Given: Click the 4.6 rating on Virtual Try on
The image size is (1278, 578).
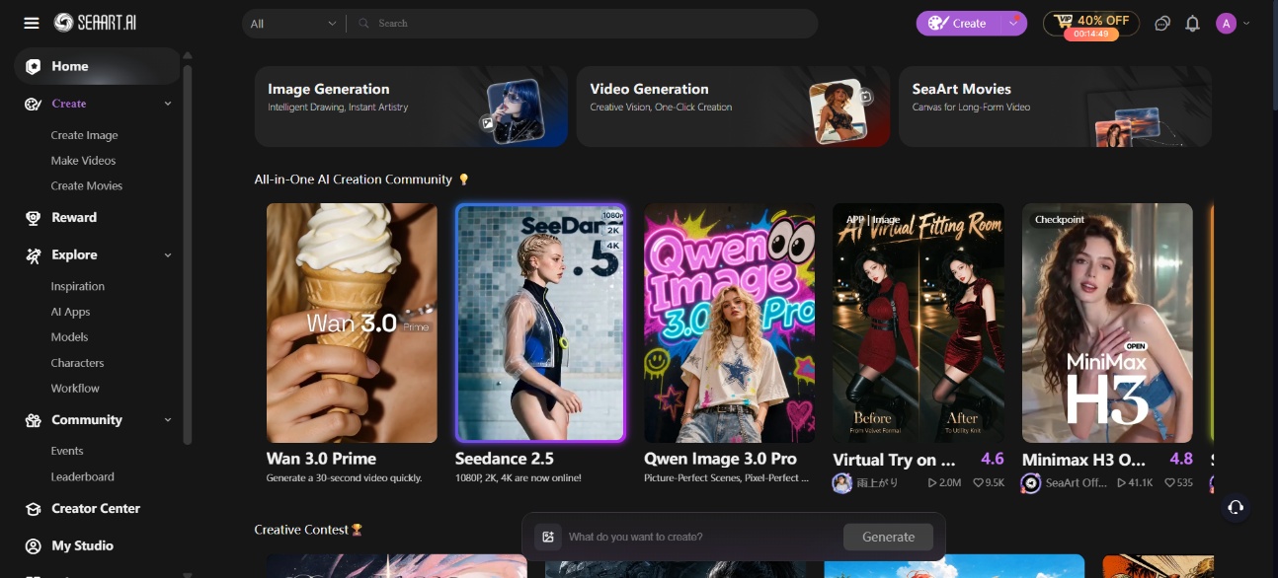Looking at the screenshot, I should (x=992, y=459).
